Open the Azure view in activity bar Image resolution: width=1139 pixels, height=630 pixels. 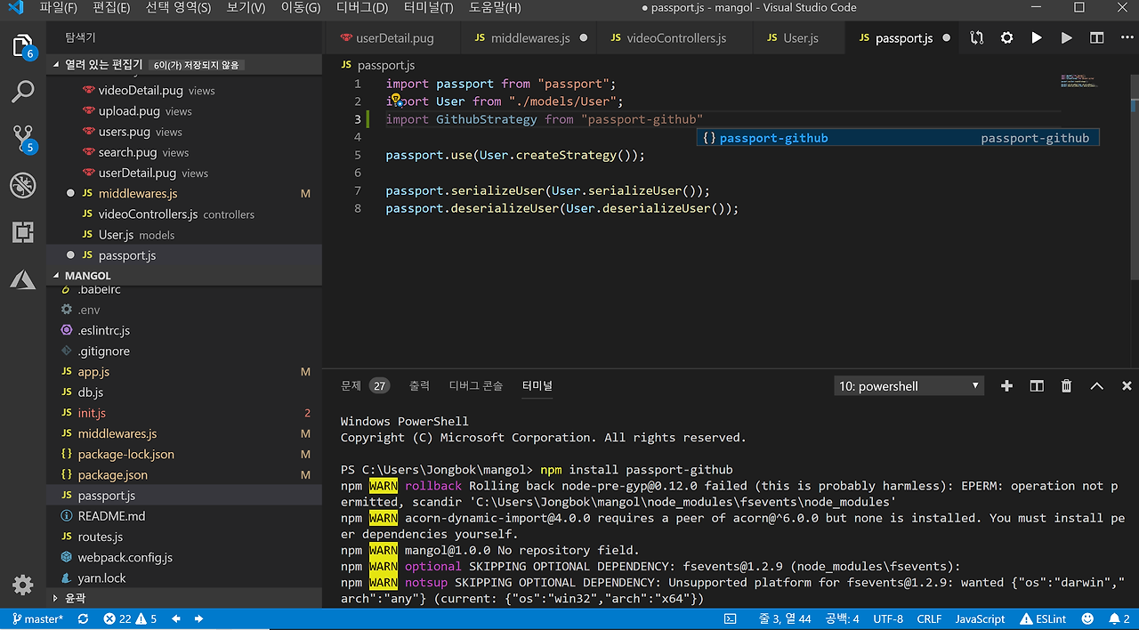22,279
